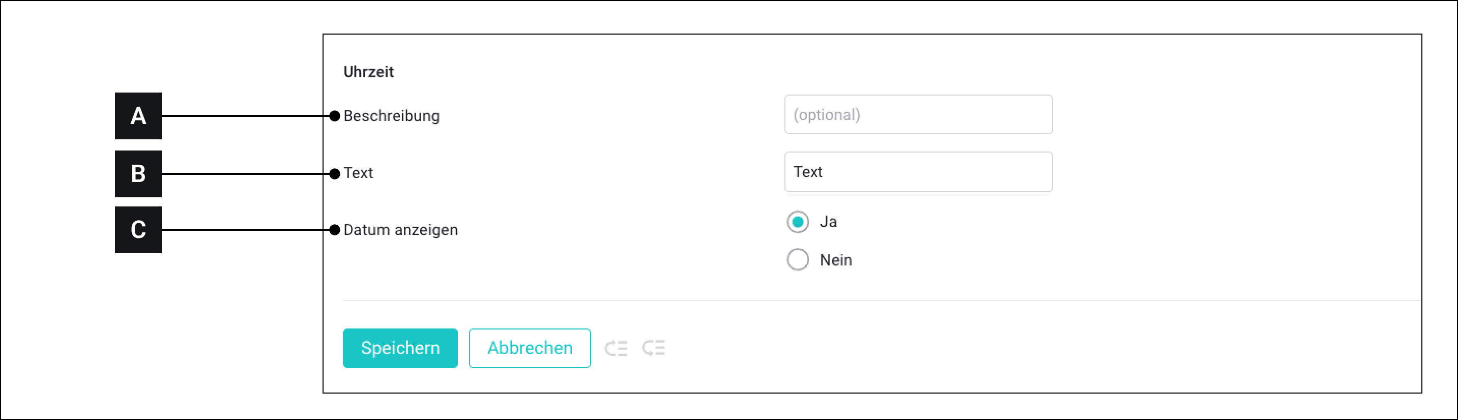1458x420 pixels.
Task: Select the Nein radio button
Action: (x=798, y=260)
